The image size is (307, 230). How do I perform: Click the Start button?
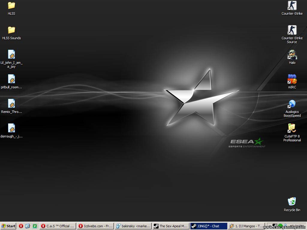8,226
